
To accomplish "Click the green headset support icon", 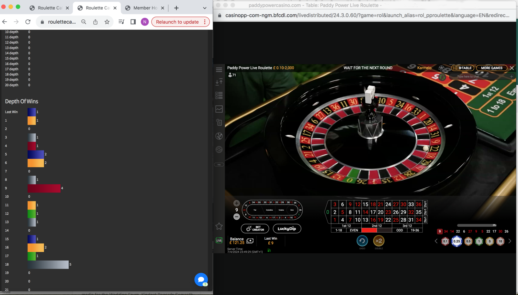I will point(442,77).
